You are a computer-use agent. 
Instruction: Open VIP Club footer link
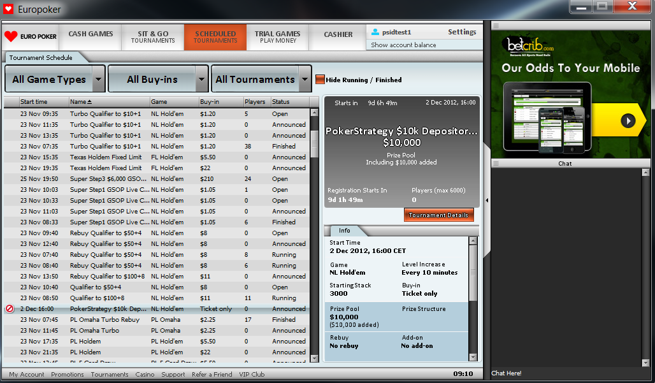pos(252,374)
